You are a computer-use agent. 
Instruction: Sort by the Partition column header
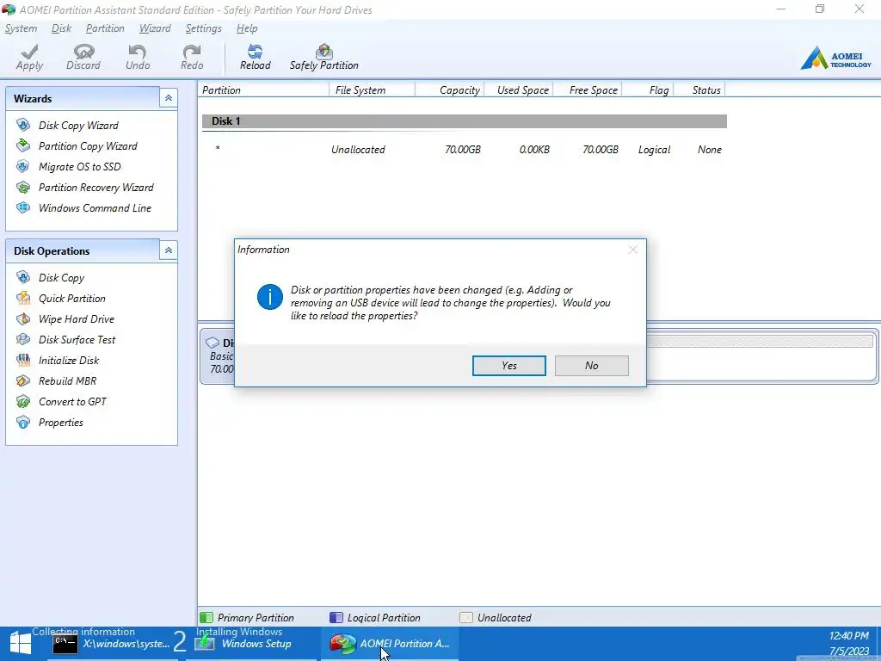[x=263, y=90]
